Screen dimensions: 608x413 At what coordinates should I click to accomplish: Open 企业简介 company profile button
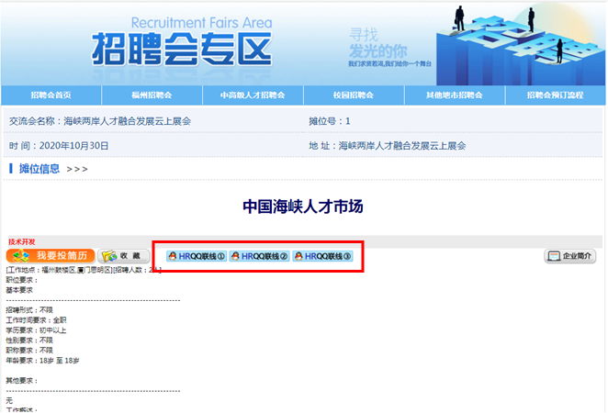[570, 256]
